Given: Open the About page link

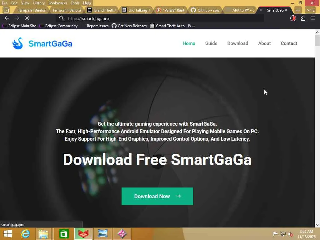Looking at the screenshot, I should (264, 43).
